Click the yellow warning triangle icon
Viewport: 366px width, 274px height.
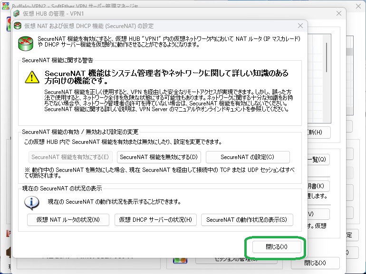click(32, 77)
